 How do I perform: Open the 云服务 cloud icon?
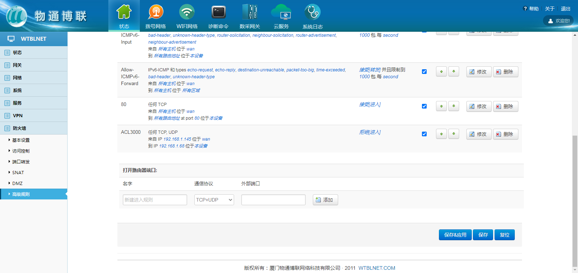281,12
